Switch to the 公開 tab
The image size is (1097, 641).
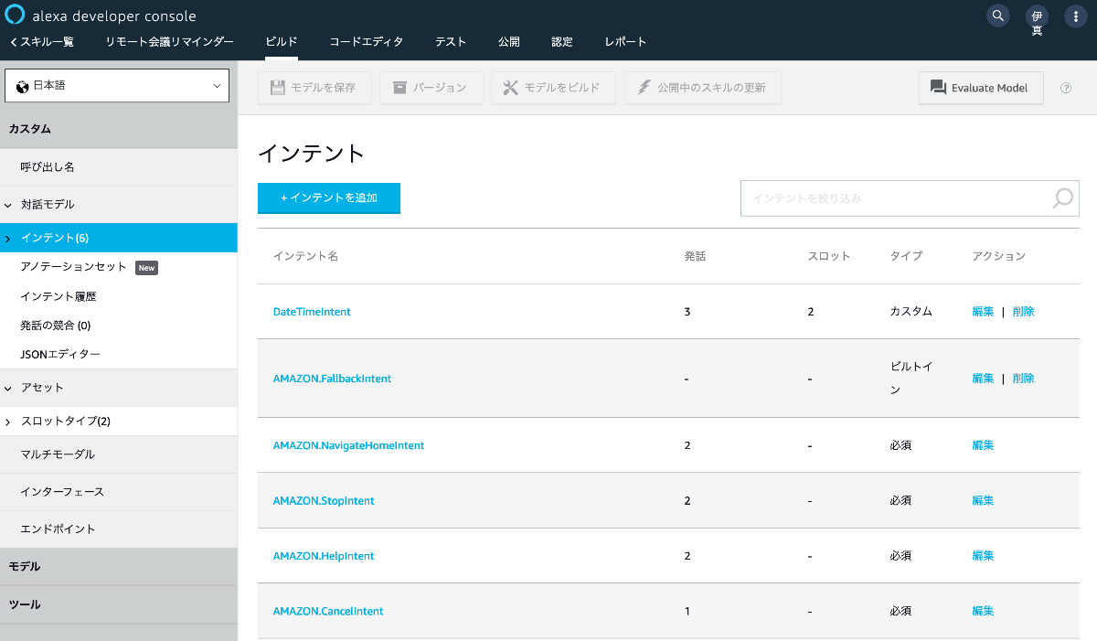[x=509, y=42]
